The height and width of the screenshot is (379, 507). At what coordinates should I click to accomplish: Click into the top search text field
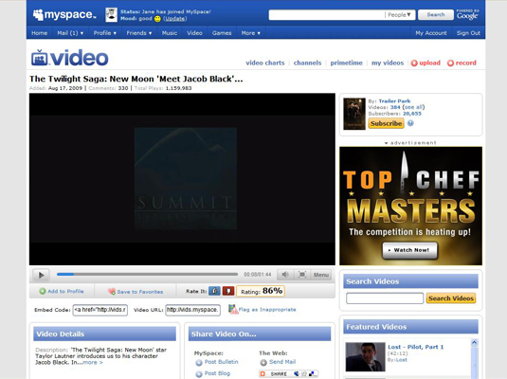coord(327,15)
